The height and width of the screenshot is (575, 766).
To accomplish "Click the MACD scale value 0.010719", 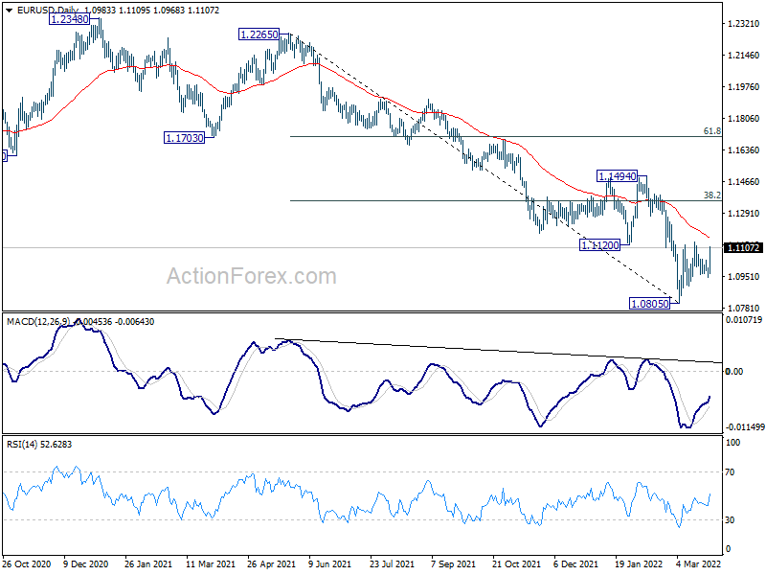I will (x=744, y=320).
